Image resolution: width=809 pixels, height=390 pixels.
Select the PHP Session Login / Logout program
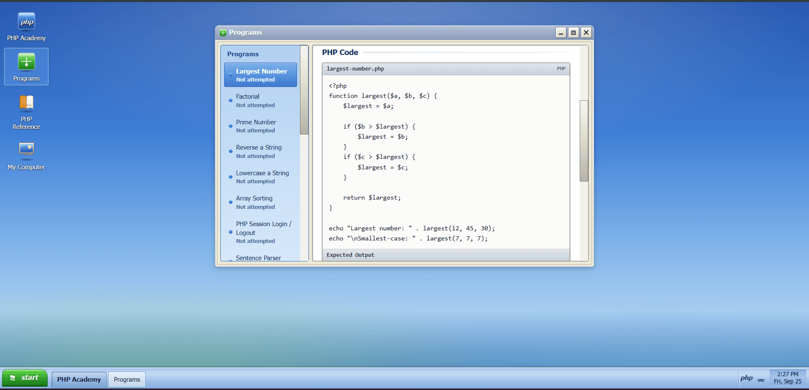[260, 232]
